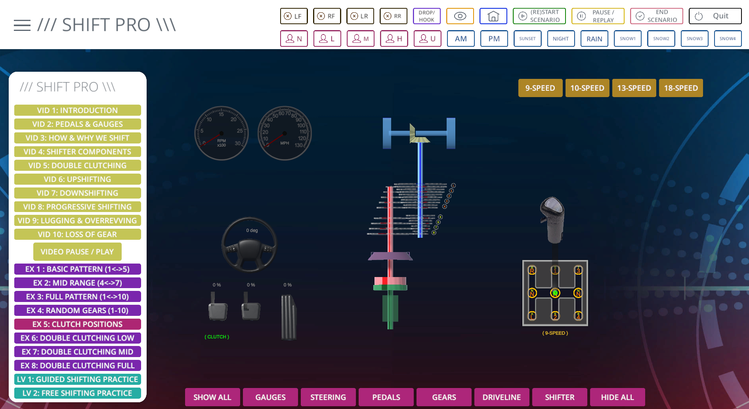749x409 pixels.
Task: Select the LF wheel button
Action: [294, 16]
